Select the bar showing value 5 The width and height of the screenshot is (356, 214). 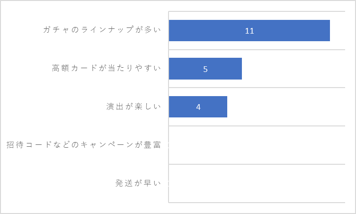pos(205,69)
